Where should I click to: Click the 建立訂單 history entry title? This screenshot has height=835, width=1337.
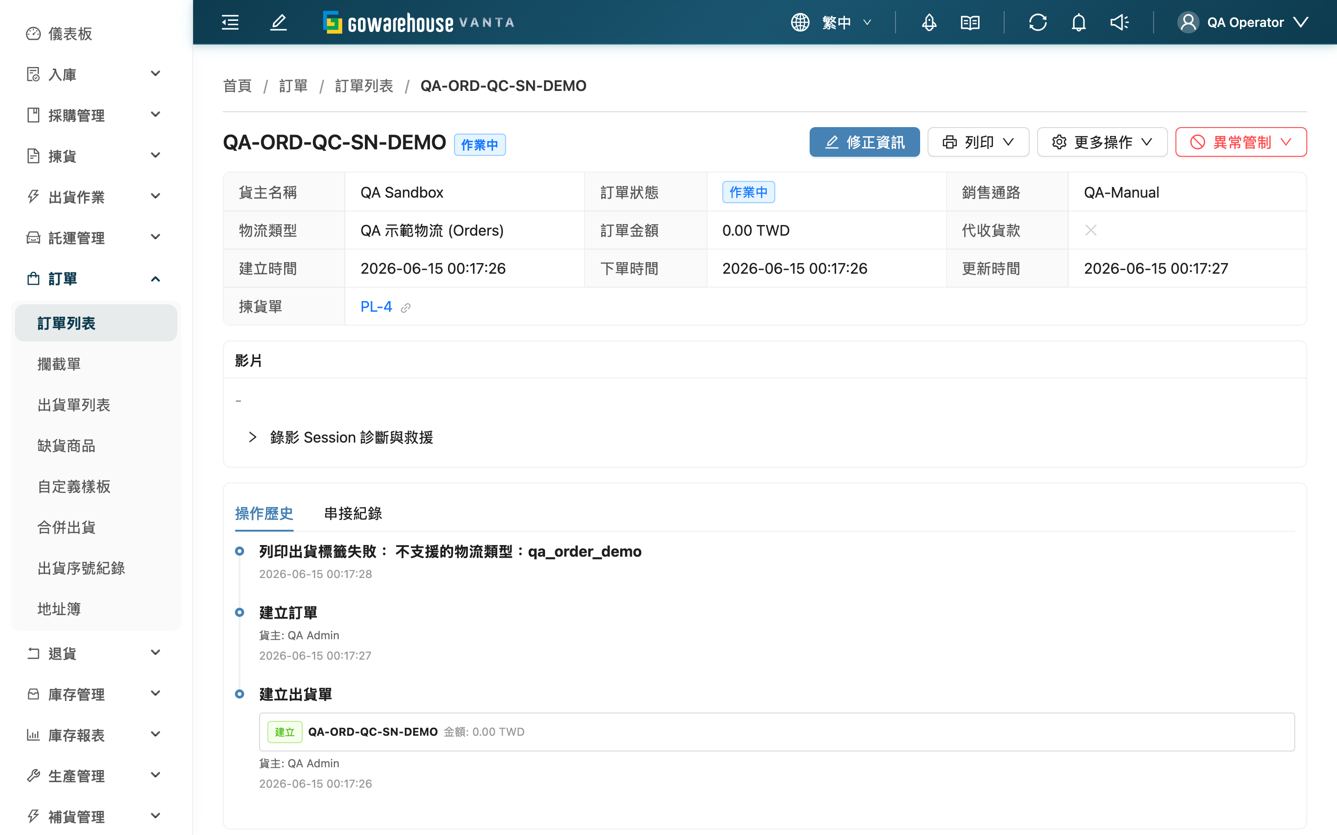[288, 612]
